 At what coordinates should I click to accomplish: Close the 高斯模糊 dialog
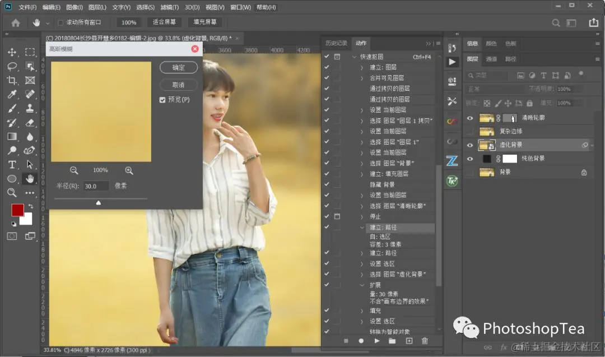coord(195,49)
